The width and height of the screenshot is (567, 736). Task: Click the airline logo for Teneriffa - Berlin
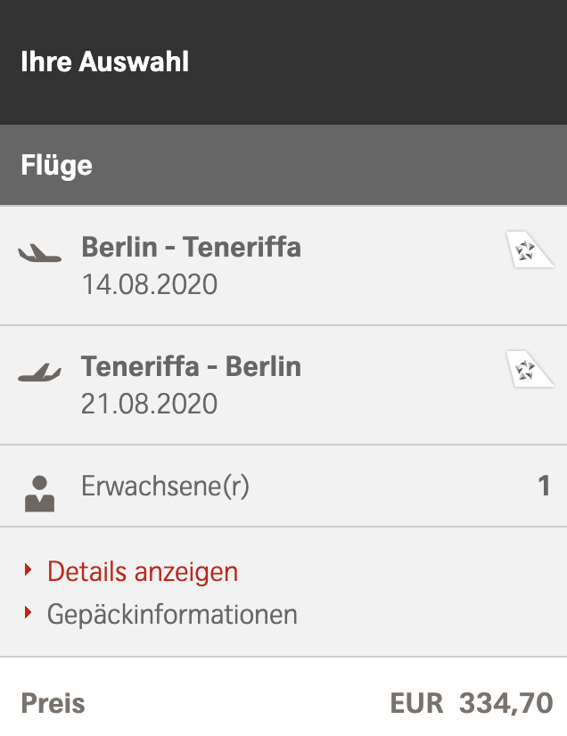pyautogui.click(x=530, y=369)
